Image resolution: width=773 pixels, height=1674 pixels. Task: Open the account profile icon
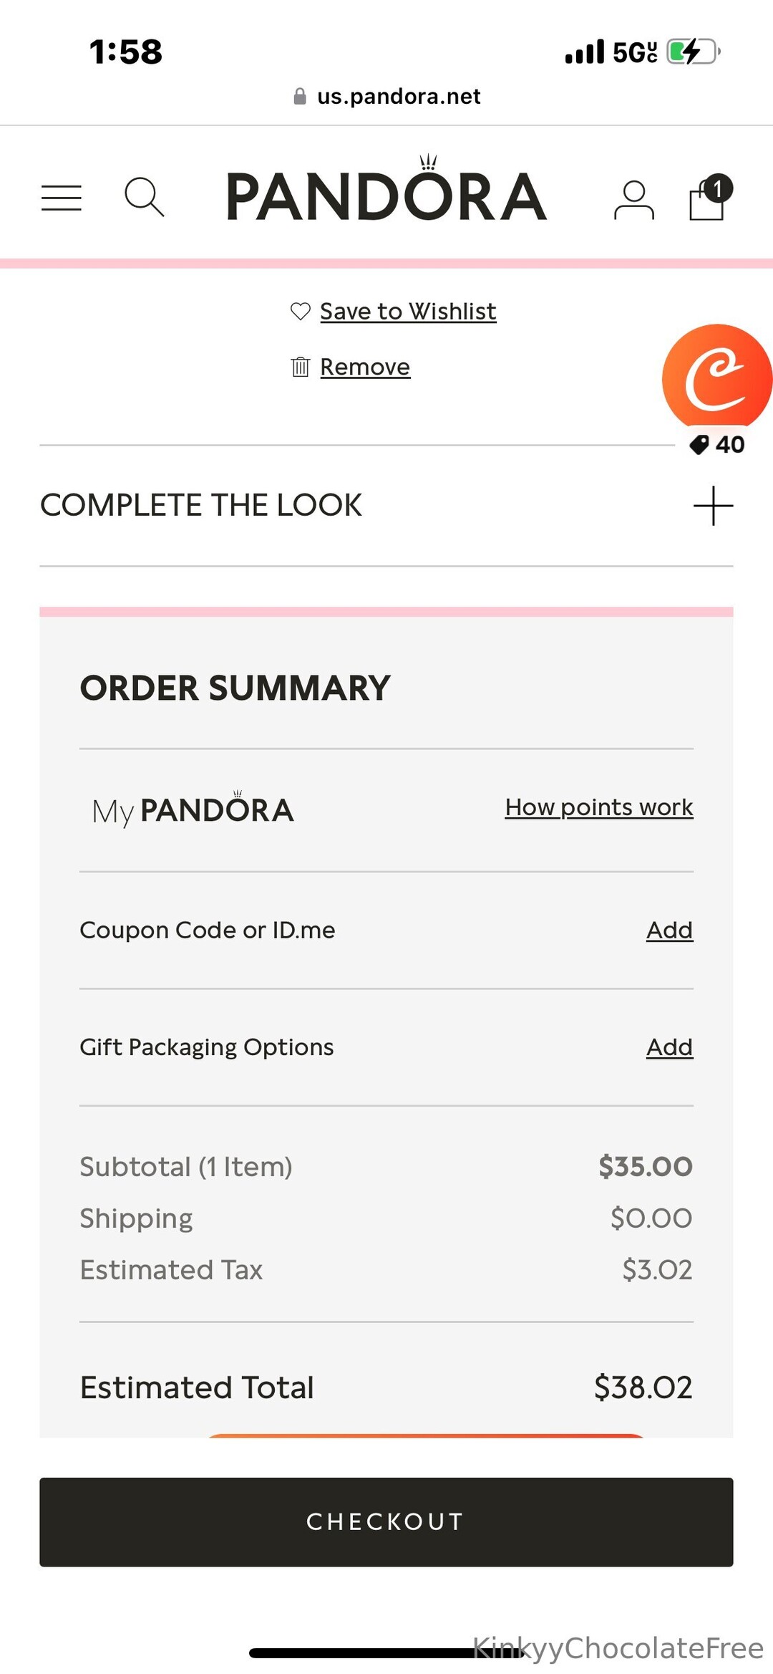coord(633,199)
